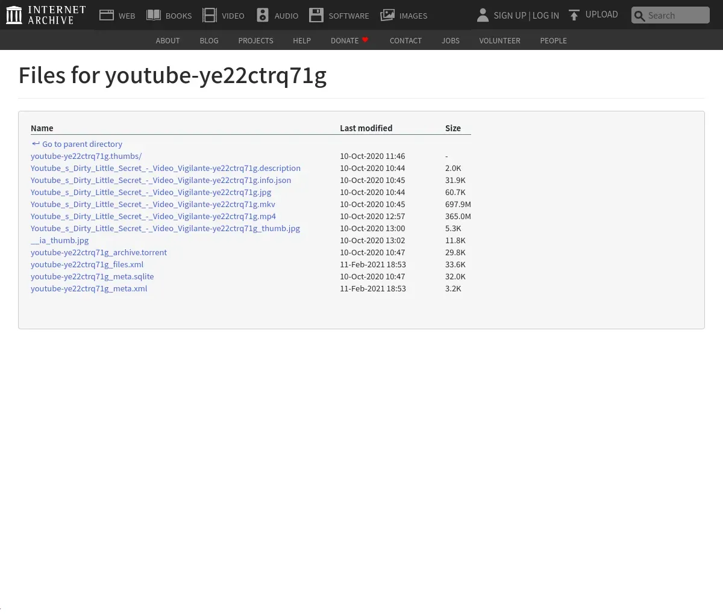Open VOLUNTEER in the secondary nav
The image size is (723, 614).
[499, 40]
